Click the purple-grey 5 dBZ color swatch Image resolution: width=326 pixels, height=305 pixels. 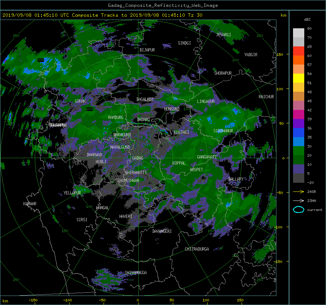(x=298, y=169)
